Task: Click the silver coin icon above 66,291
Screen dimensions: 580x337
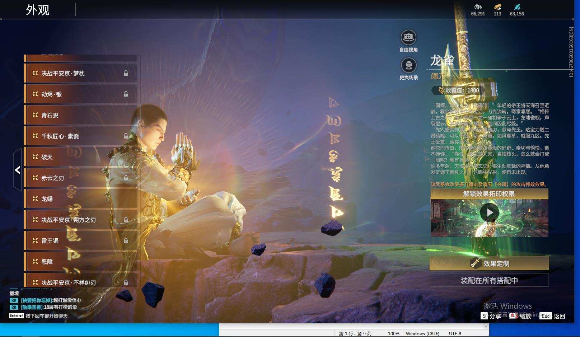Action: pos(478,7)
